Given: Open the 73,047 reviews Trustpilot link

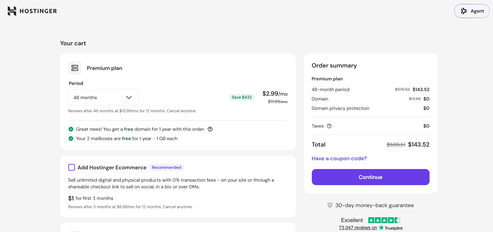Looking at the screenshot, I should point(358,228).
